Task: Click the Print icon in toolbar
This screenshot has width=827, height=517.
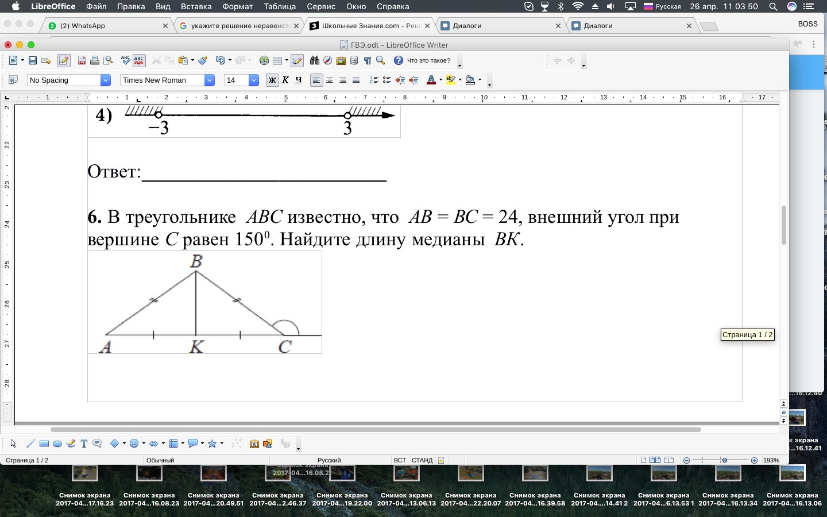Action: 95,60
